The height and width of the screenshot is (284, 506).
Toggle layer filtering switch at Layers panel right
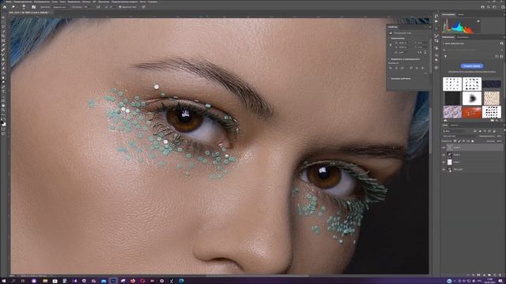504,130
